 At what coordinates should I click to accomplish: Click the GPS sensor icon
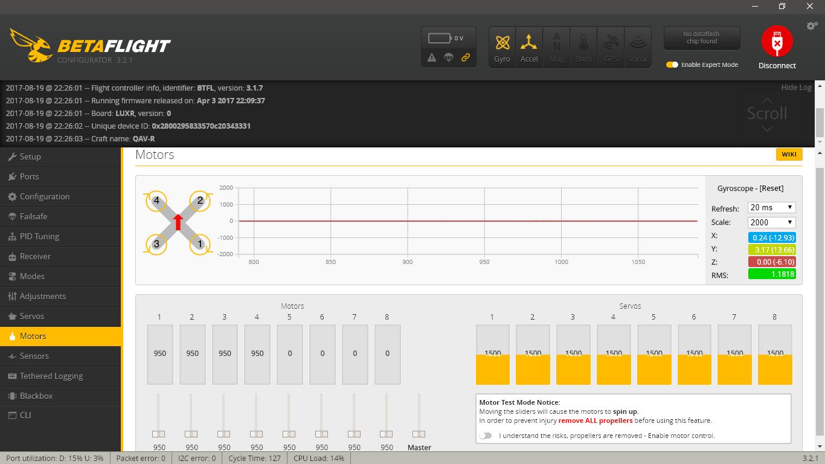tap(611, 47)
